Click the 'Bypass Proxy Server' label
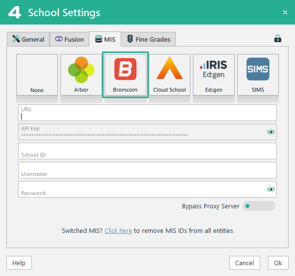 point(211,206)
